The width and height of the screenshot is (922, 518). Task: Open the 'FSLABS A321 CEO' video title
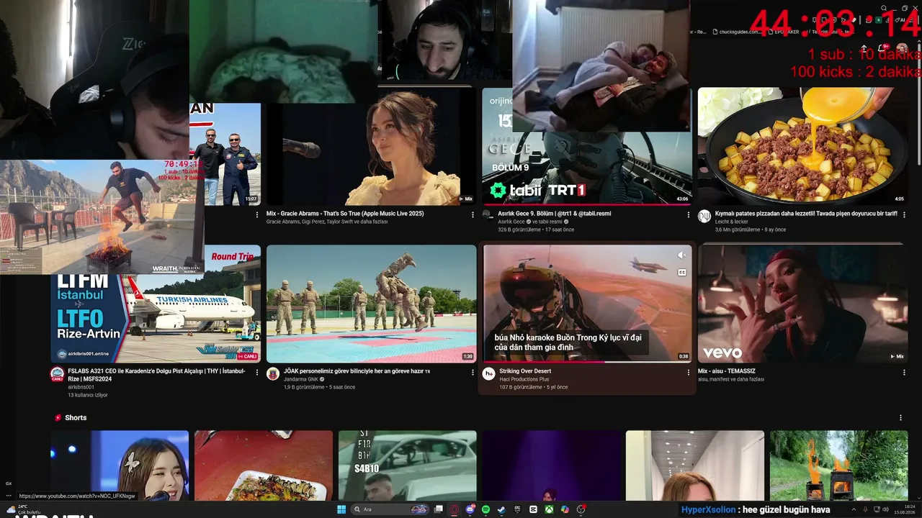tap(156, 376)
